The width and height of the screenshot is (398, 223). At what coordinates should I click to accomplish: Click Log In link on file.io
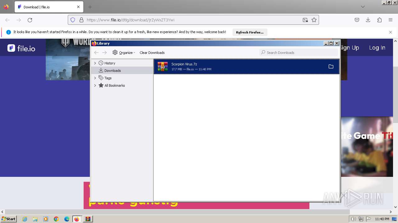coord(377,48)
